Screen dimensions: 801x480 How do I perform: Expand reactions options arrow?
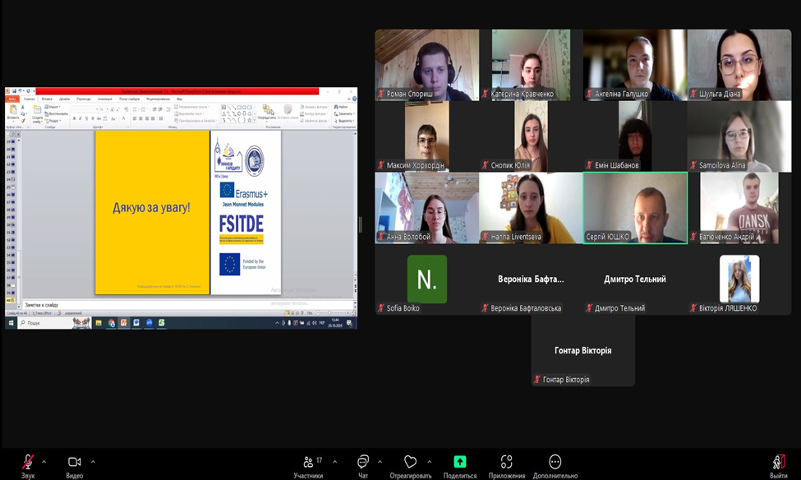(429, 462)
